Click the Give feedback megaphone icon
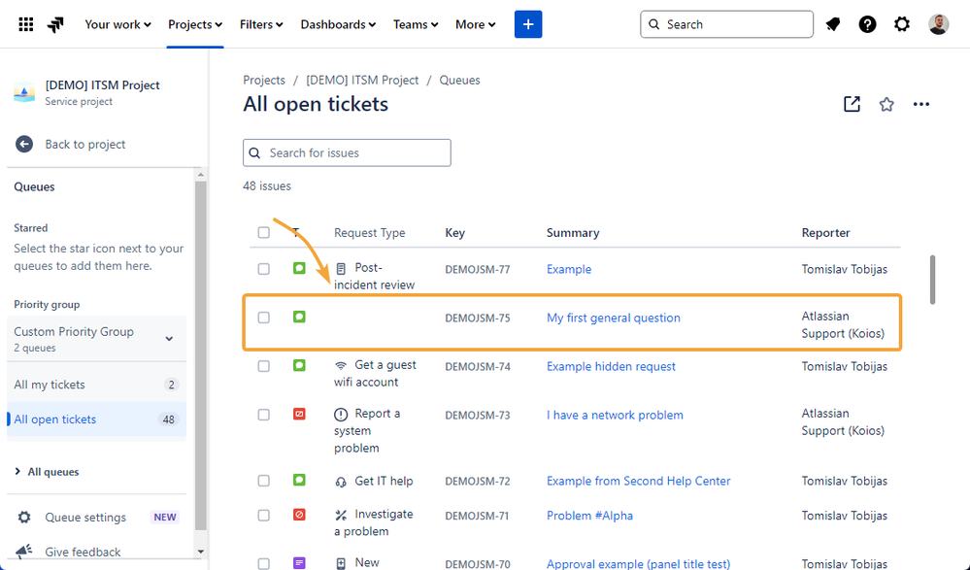The height and width of the screenshot is (570, 970). (x=23, y=552)
